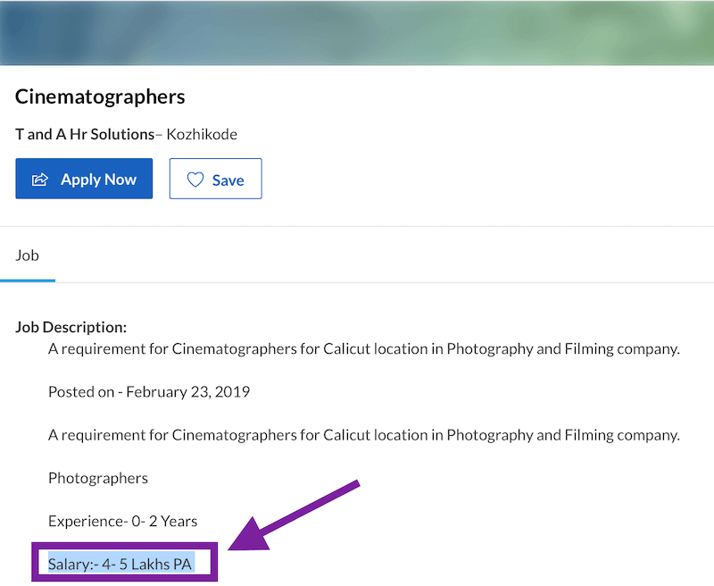Click the blue underline beneath the Job tab
714x586 pixels.
[27, 280]
